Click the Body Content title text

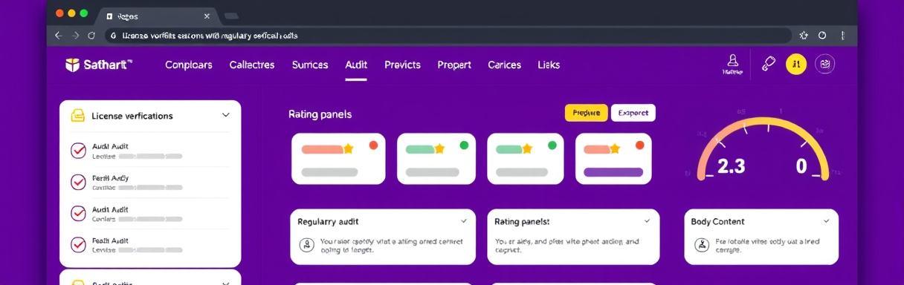pyautogui.click(x=717, y=221)
